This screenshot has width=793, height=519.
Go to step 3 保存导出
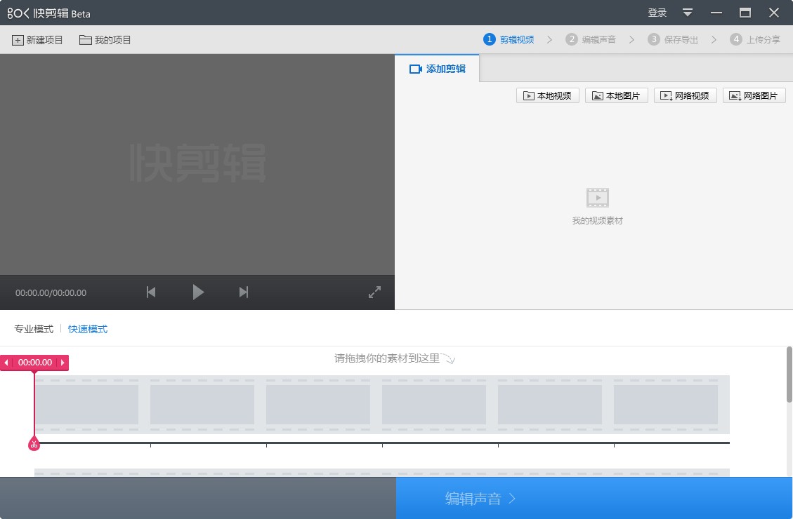point(673,39)
